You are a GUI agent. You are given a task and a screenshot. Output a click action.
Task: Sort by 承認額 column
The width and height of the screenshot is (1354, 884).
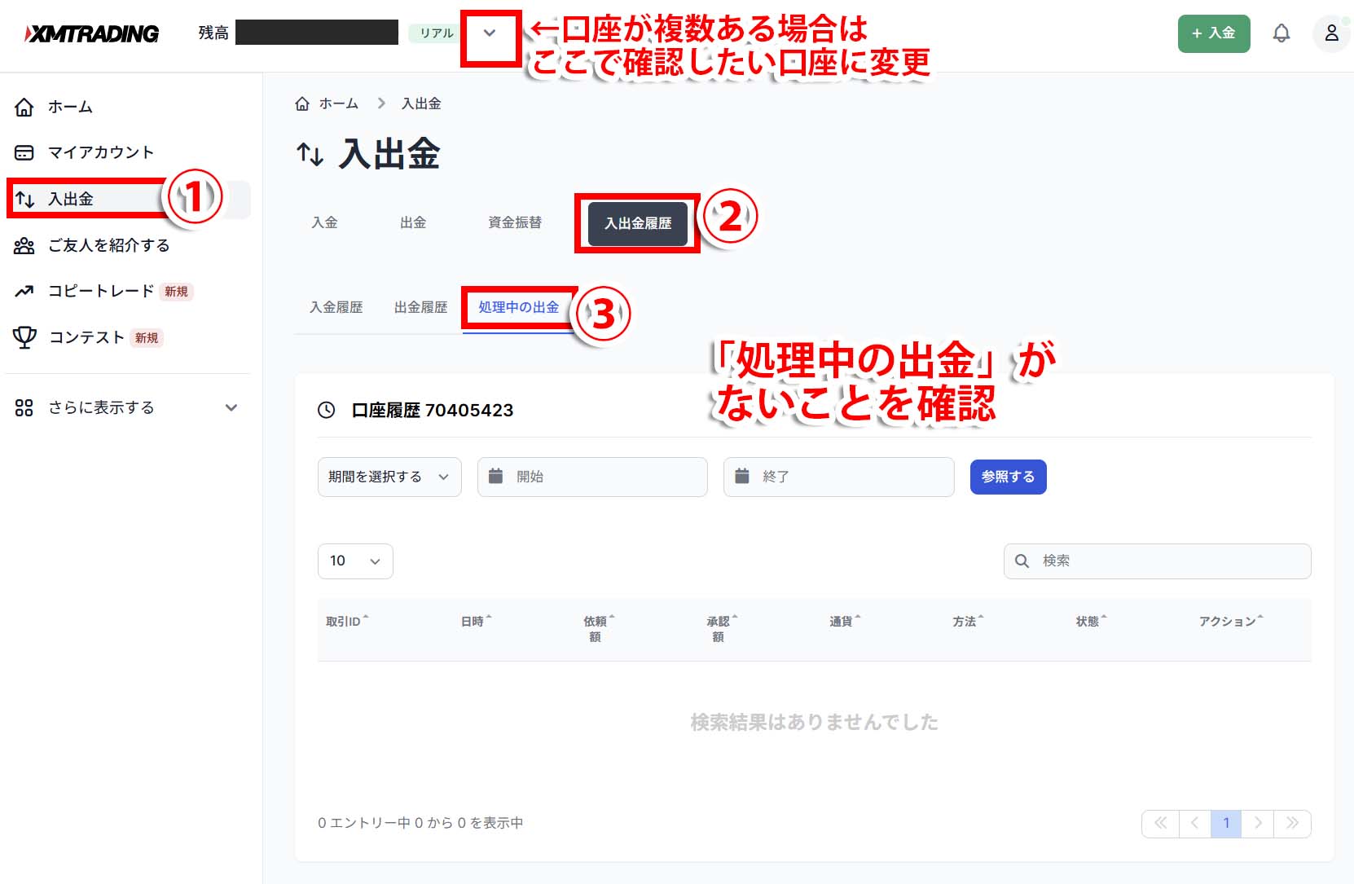point(722,628)
